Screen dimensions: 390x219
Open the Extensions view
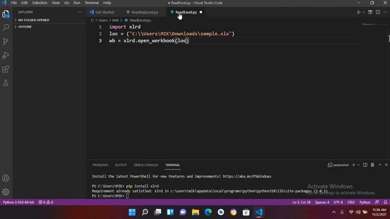(5, 69)
